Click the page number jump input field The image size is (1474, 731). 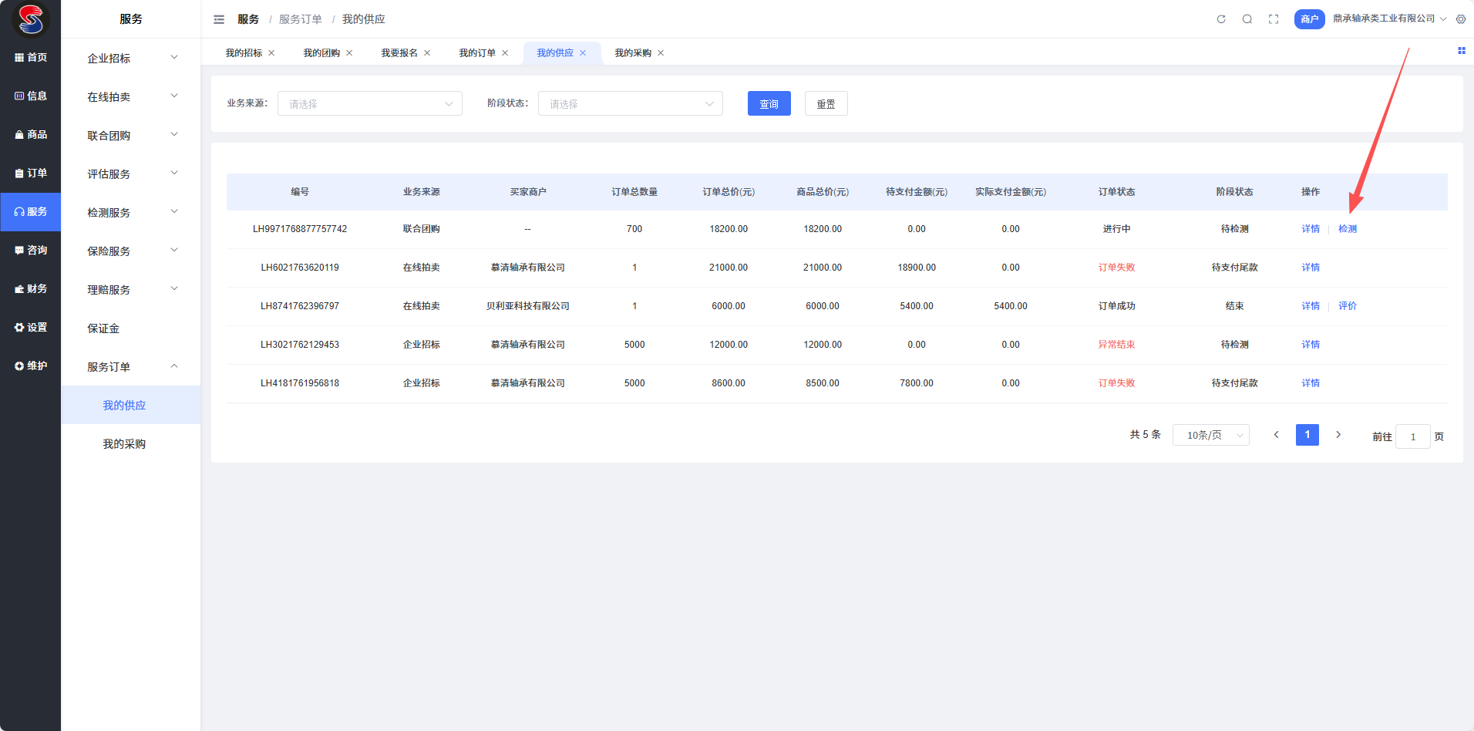pos(1412,436)
